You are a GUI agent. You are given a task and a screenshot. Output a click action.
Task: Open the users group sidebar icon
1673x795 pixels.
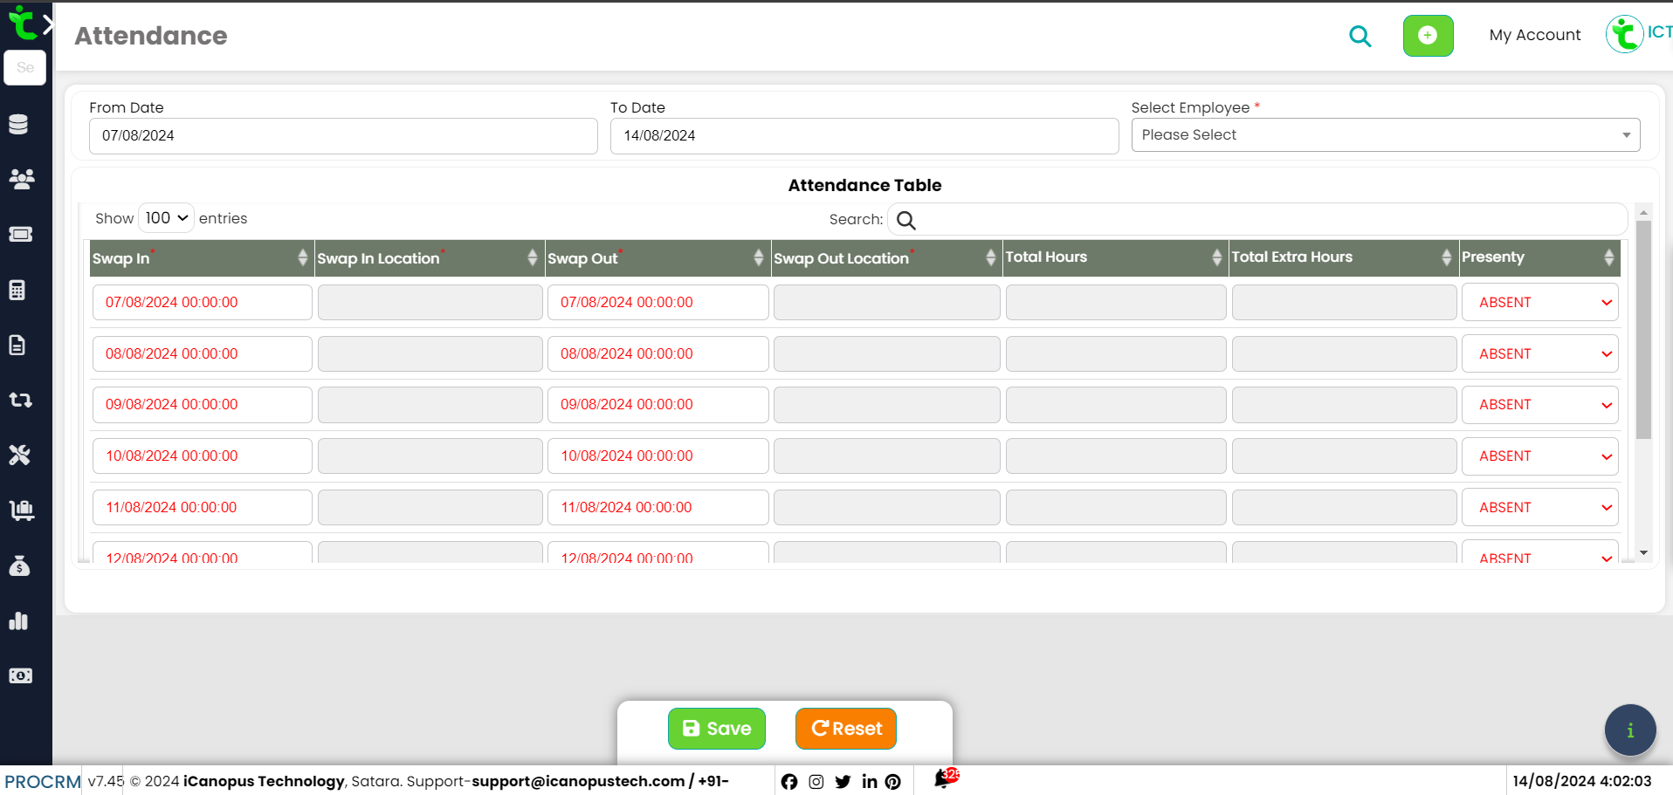point(21,179)
